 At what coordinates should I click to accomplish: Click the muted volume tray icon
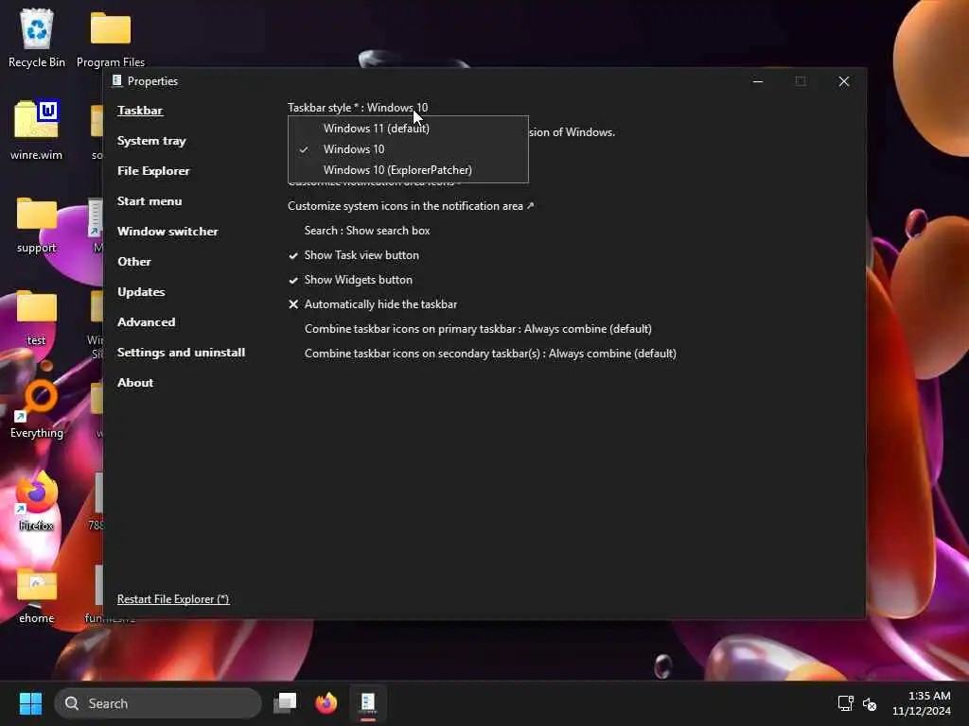870,703
